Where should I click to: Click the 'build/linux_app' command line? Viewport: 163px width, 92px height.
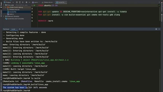25,85
